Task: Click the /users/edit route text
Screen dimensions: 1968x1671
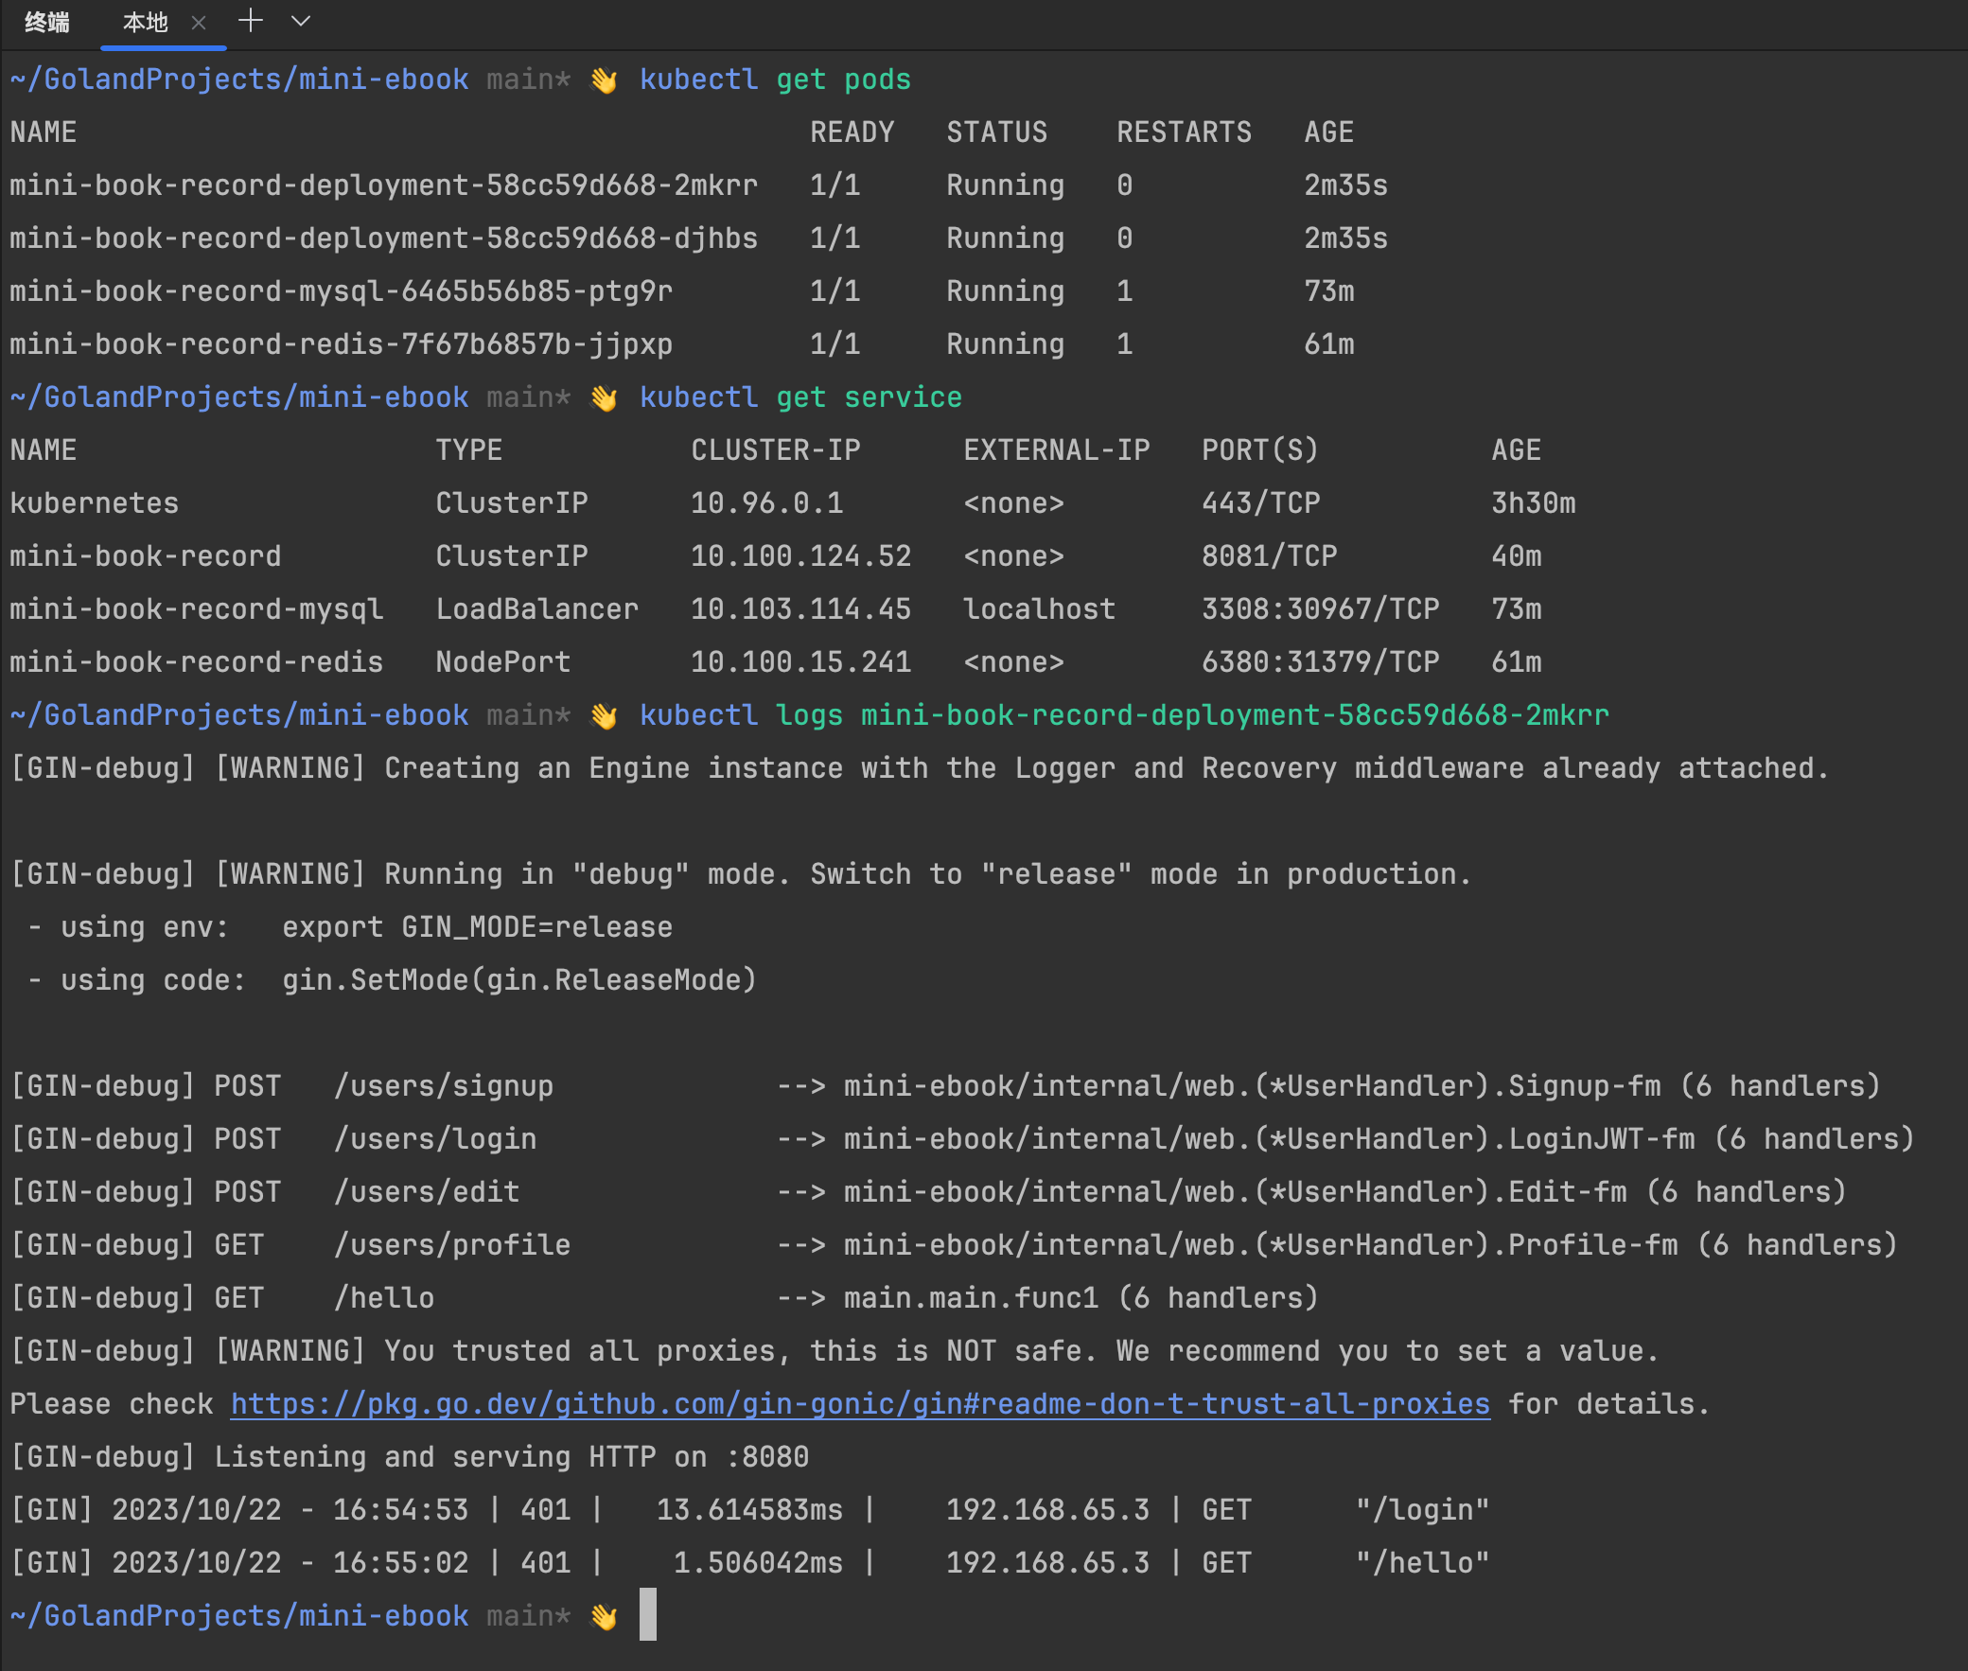Action: (426, 1192)
